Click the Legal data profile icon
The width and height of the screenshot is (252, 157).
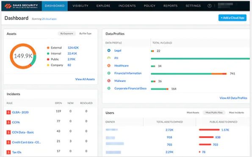click(109, 50)
